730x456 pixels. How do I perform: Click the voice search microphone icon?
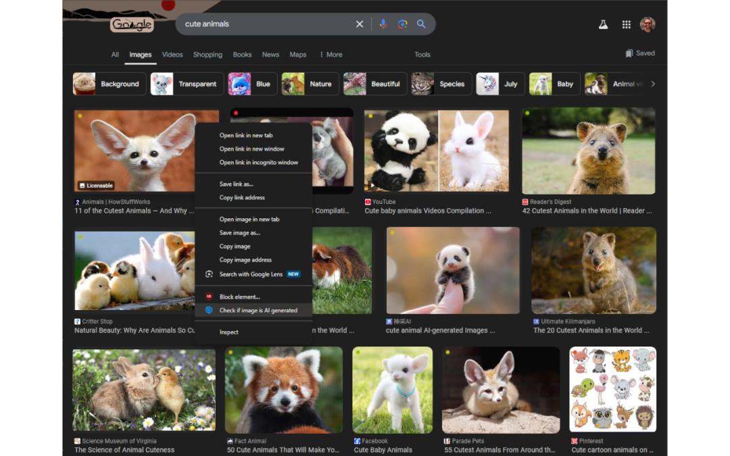tap(383, 24)
